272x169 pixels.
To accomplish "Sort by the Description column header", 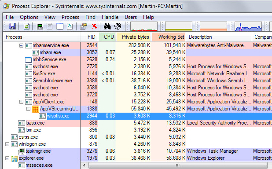I will [x=219, y=37].
